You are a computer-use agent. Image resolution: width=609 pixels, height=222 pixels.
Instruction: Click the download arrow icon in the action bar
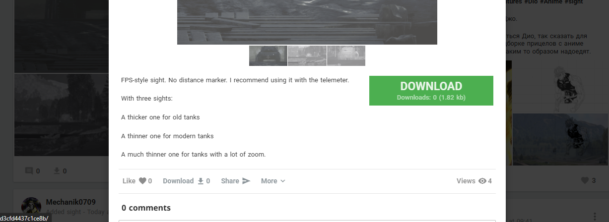coord(201,181)
